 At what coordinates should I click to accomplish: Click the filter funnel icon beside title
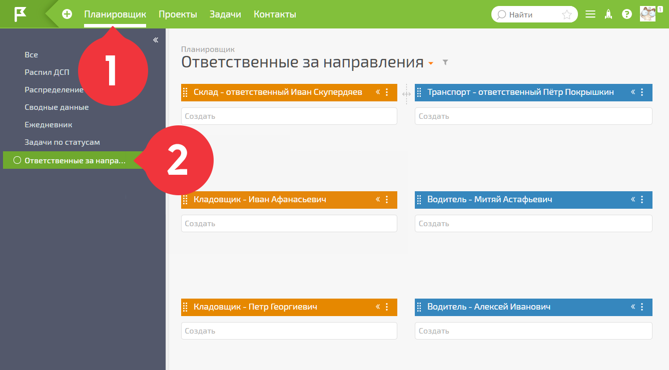tap(445, 62)
